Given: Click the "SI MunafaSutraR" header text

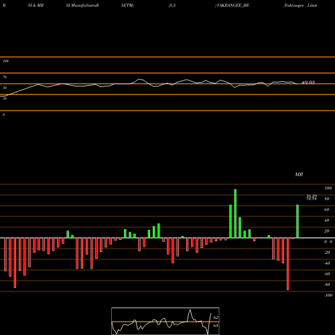Looking at the screenshot, I should coord(82,5).
